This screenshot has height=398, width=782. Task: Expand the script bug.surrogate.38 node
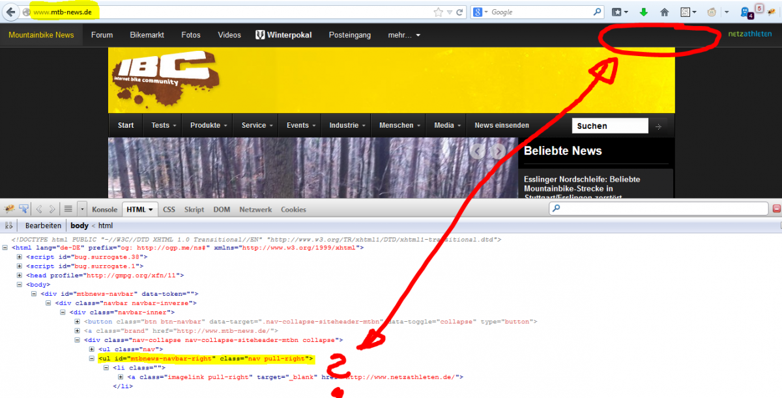(20, 257)
